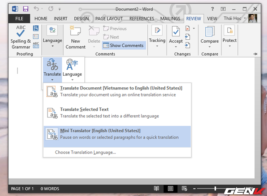Screen dimensions: 267x196
Task: Go to Next comment
Action: [111, 37]
